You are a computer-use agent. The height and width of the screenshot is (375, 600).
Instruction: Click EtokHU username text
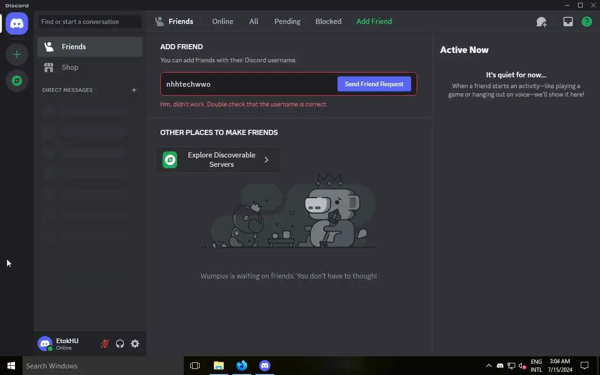pyautogui.click(x=67, y=341)
